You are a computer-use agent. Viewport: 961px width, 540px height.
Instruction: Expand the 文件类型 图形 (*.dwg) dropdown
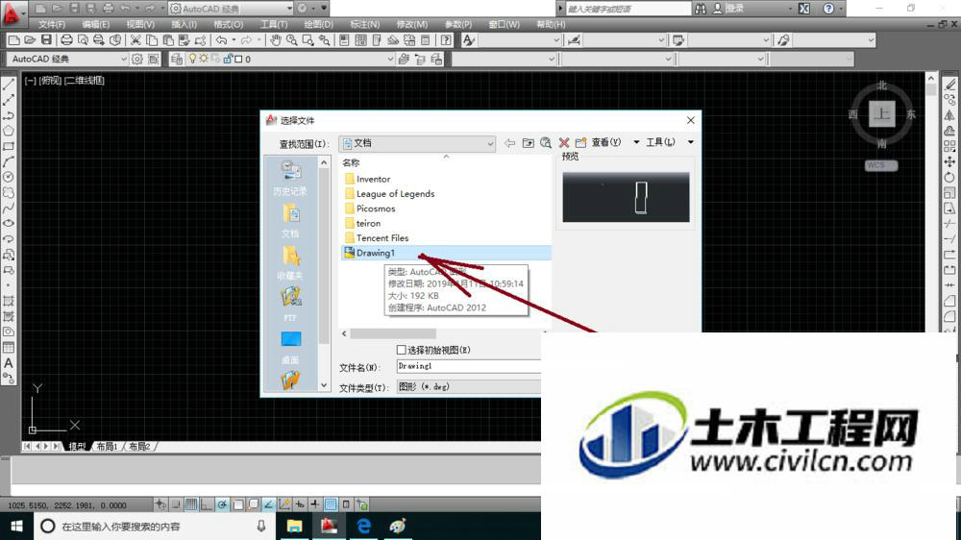(x=469, y=387)
